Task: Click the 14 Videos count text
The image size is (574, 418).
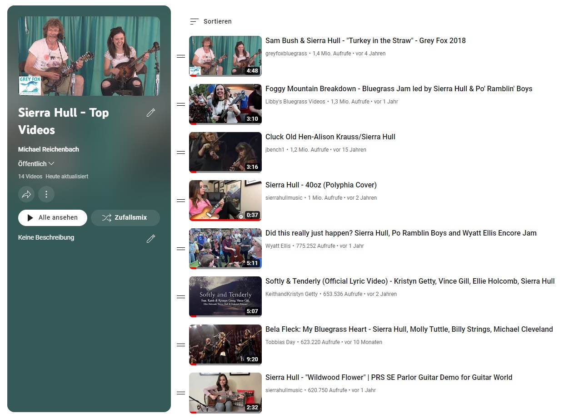Action: coord(30,177)
